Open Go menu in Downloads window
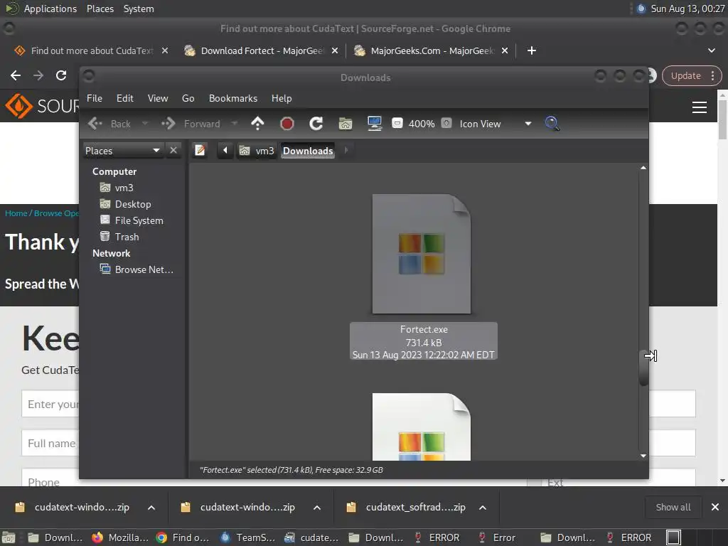The image size is (728, 546). coord(188,98)
